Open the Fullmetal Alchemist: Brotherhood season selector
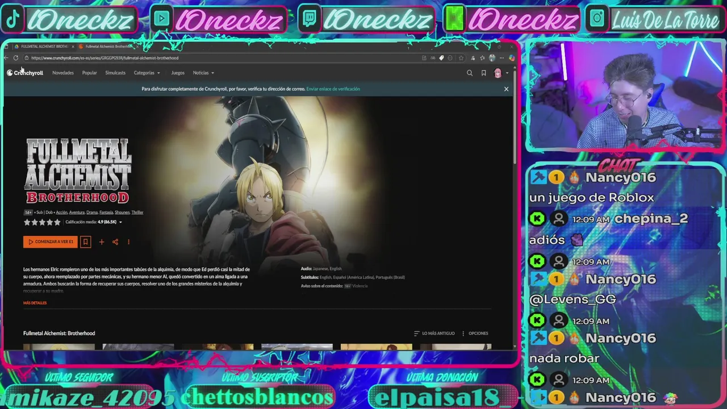This screenshot has width=727, height=409. [59, 333]
